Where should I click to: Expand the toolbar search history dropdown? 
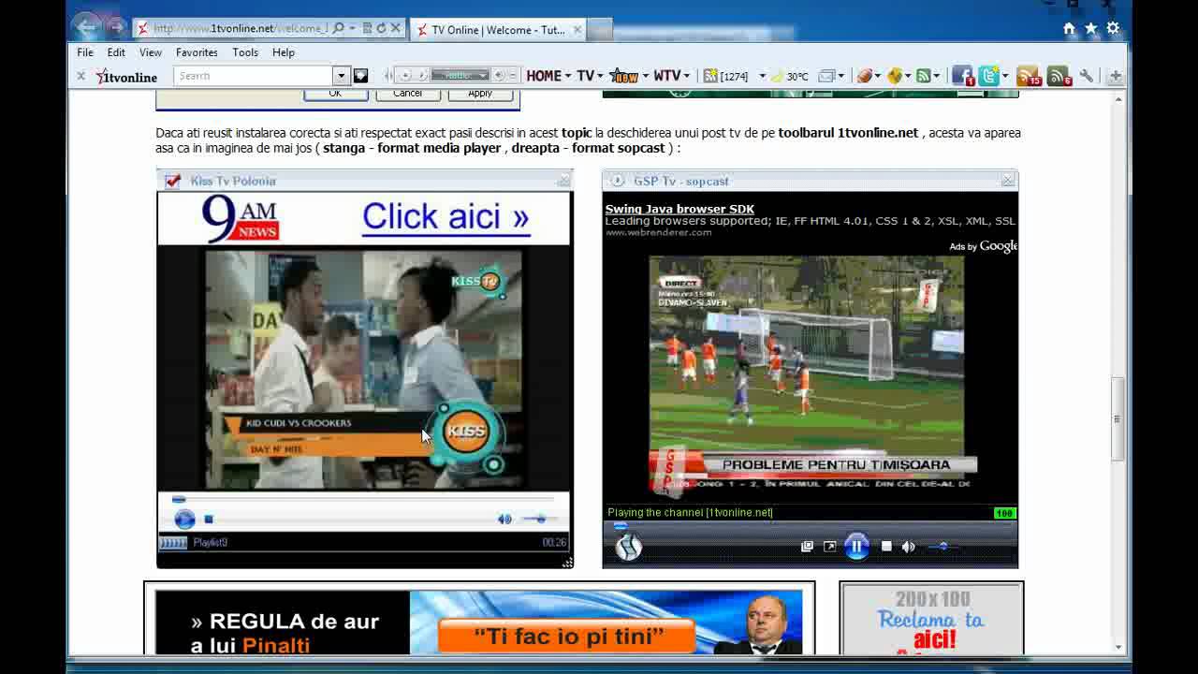(x=341, y=76)
